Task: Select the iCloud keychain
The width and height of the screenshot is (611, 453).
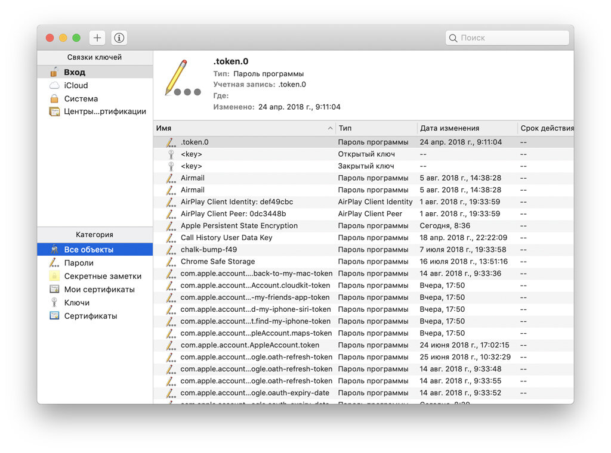Action: tap(95, 85)
